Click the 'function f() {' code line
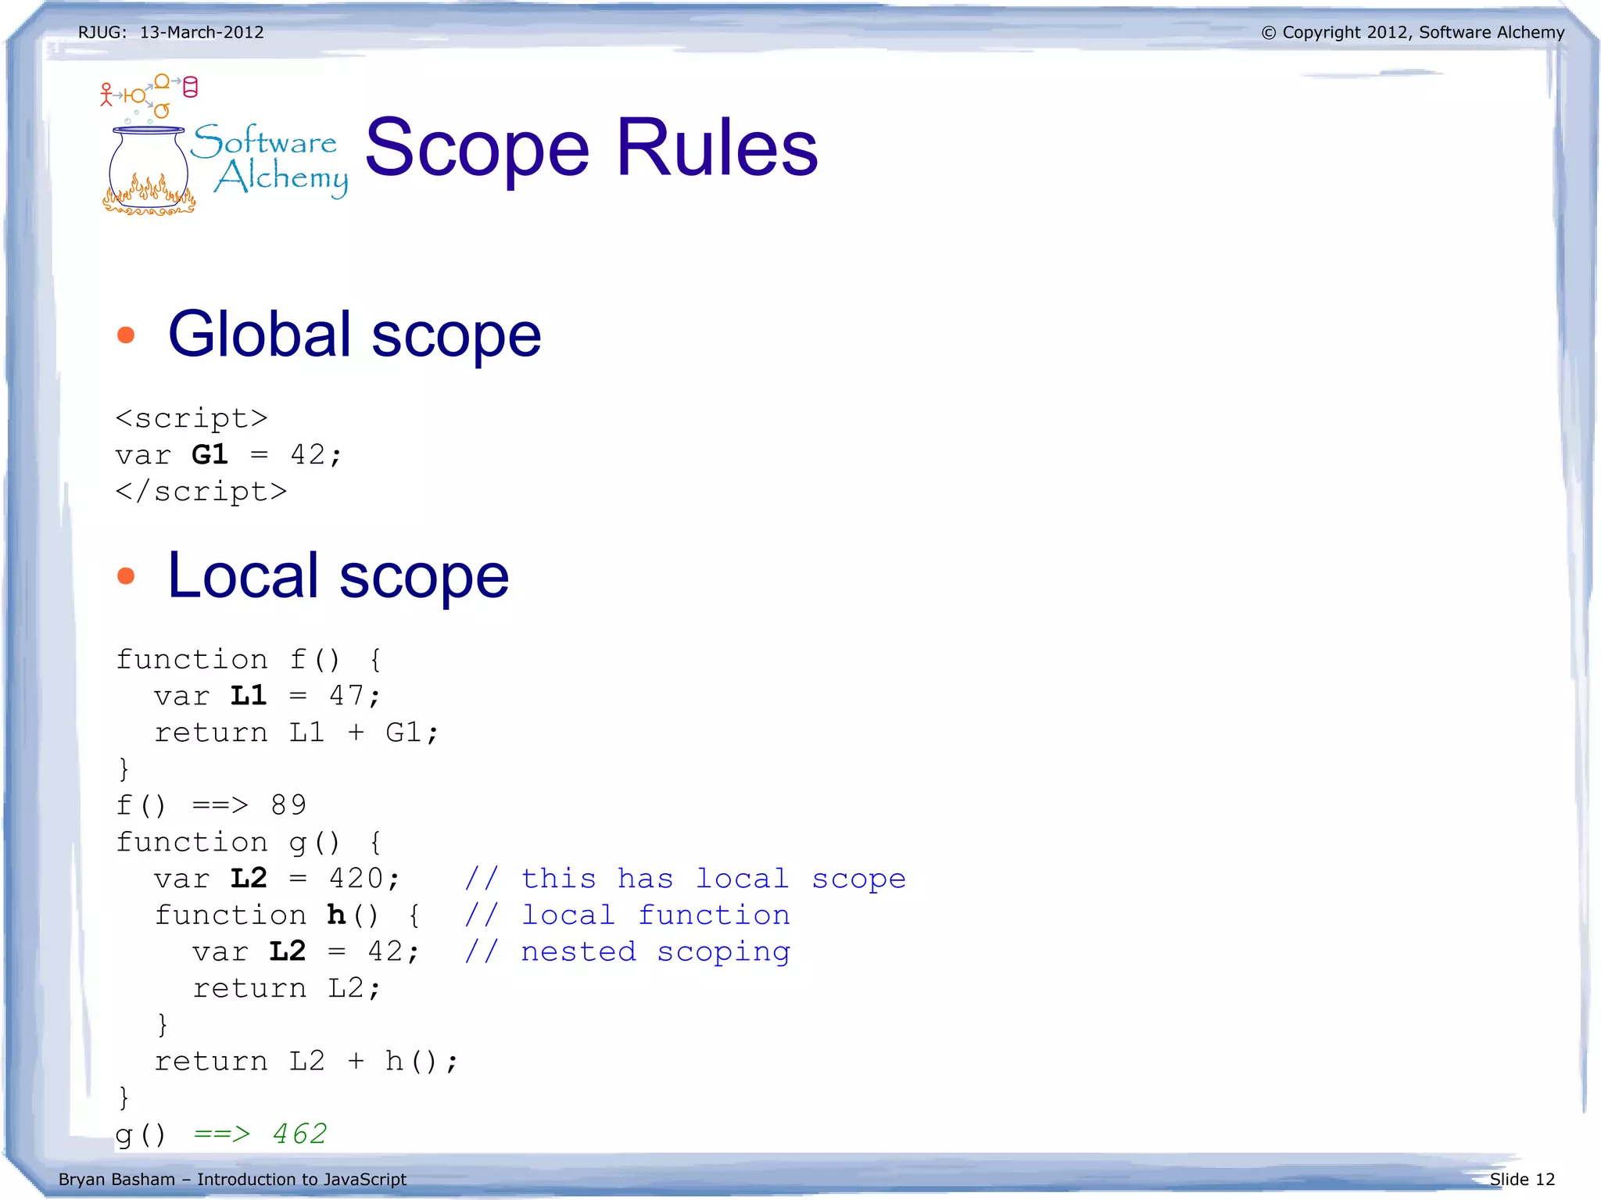Image resolution: width=1601 pixels, height=1200 pixels. [249, 659]
